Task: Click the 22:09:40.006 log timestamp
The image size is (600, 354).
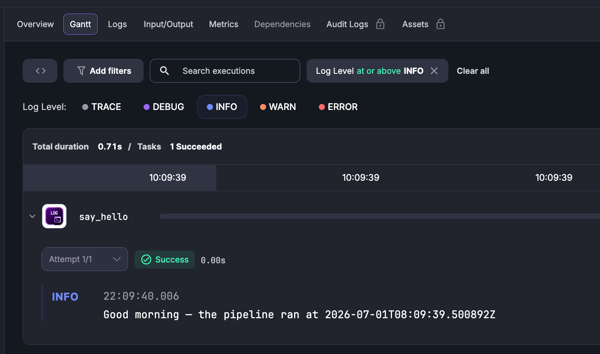Action: pos(141,296)
